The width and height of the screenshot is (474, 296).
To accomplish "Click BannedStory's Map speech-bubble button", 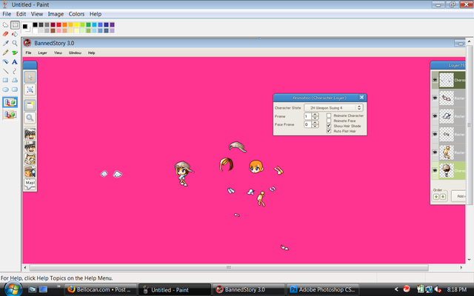I will pyautogui.click(x=30, y=184).
